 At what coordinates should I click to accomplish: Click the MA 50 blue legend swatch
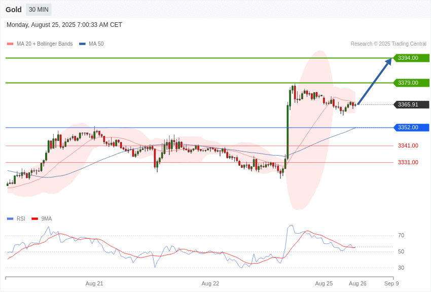82,44
